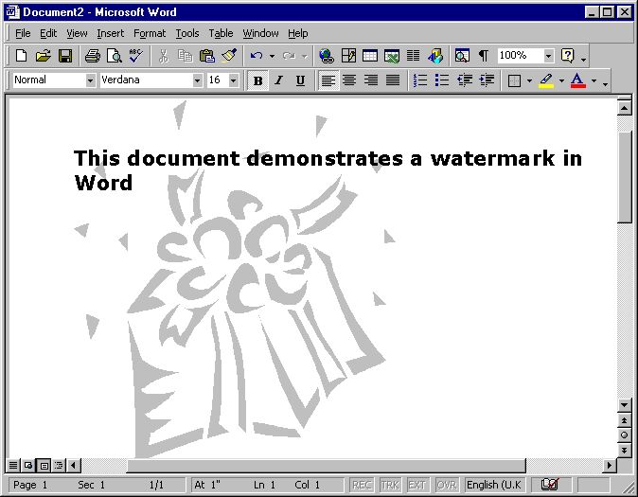Toggle Underline formatting
The width and height of the screenshot is (638, 497).
tap(300, 80)
